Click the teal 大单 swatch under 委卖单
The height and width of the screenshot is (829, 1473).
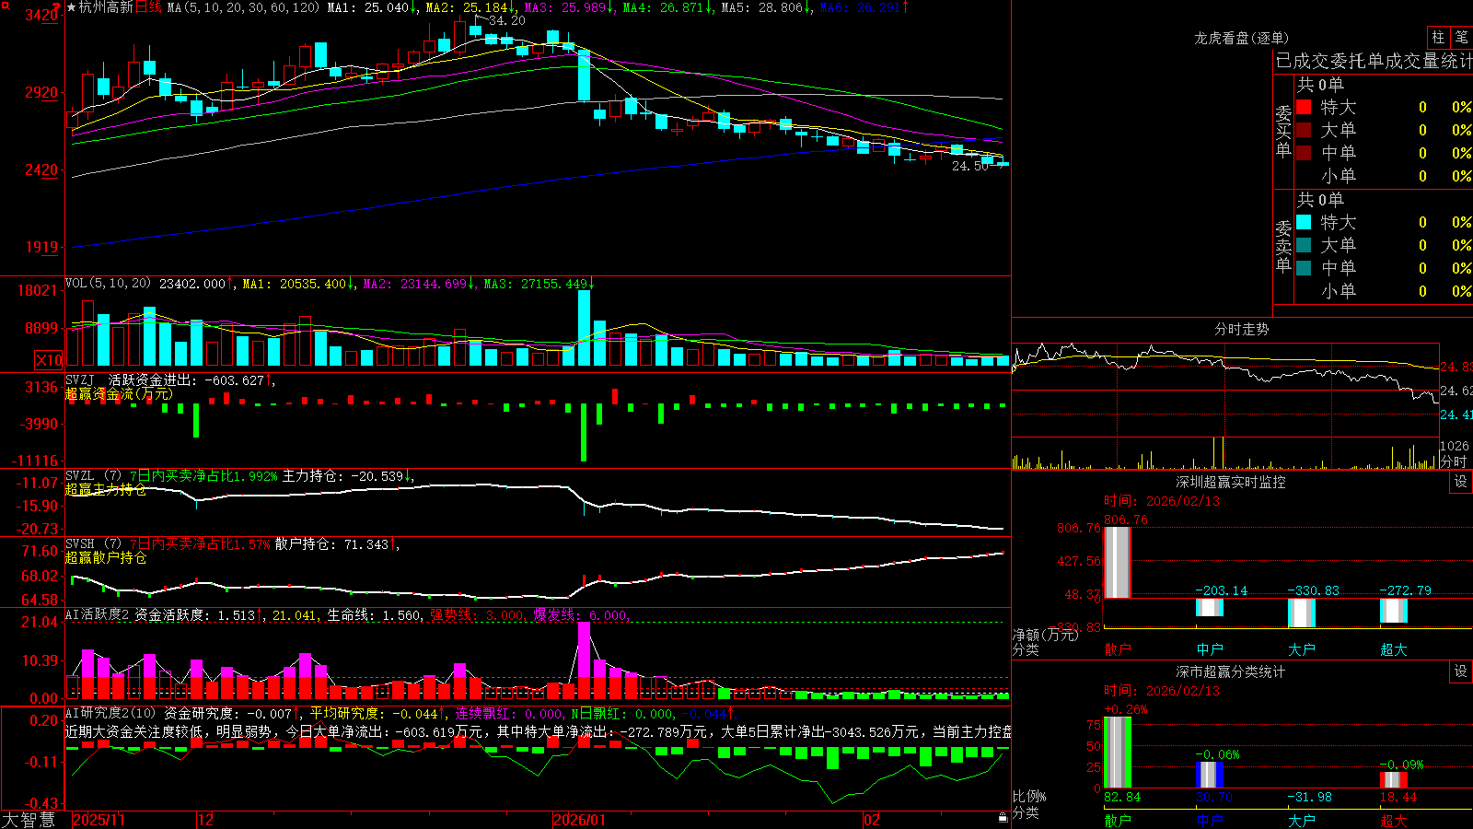coord(1304,245)
